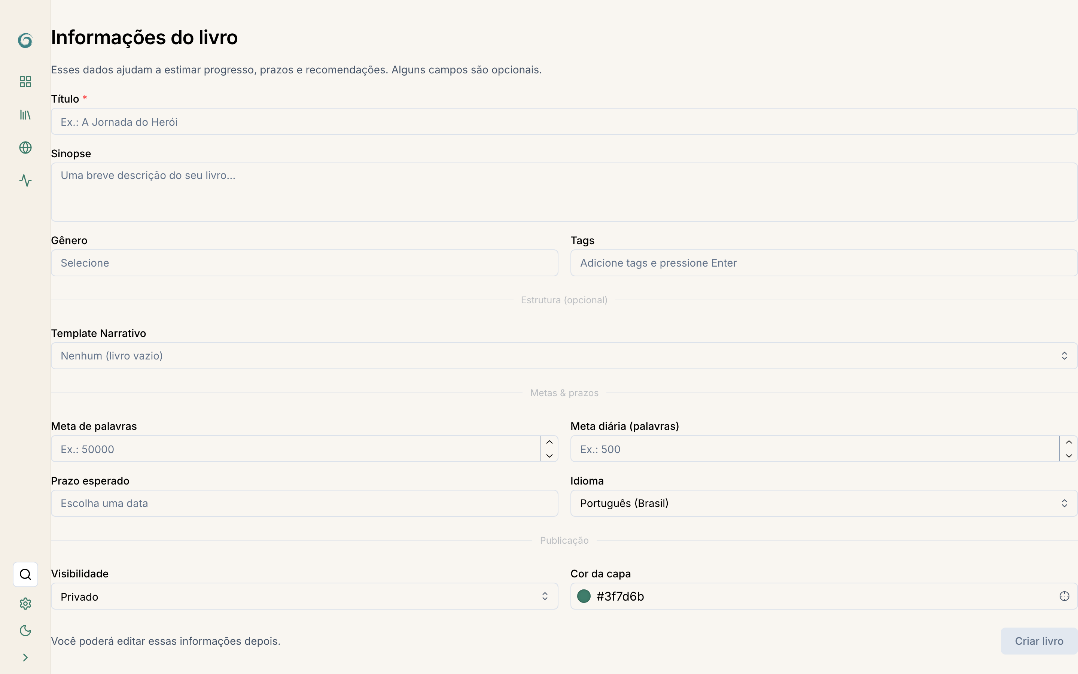This screenshot has height=674, width=1078.
Task: Open the Prazo esperado date picker
Action: [x=304, y=503]
